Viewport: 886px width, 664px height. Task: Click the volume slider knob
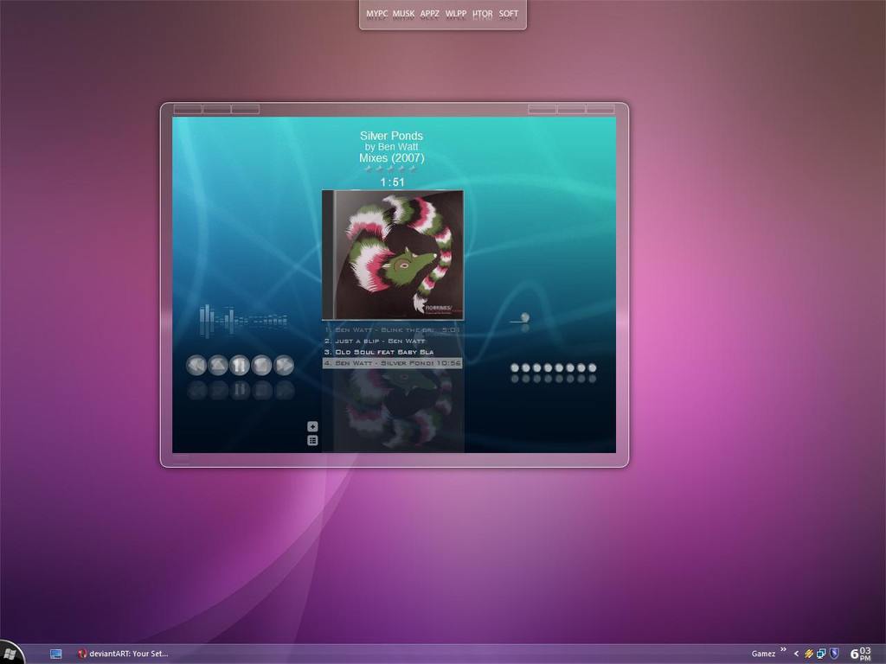click(525, 317)
